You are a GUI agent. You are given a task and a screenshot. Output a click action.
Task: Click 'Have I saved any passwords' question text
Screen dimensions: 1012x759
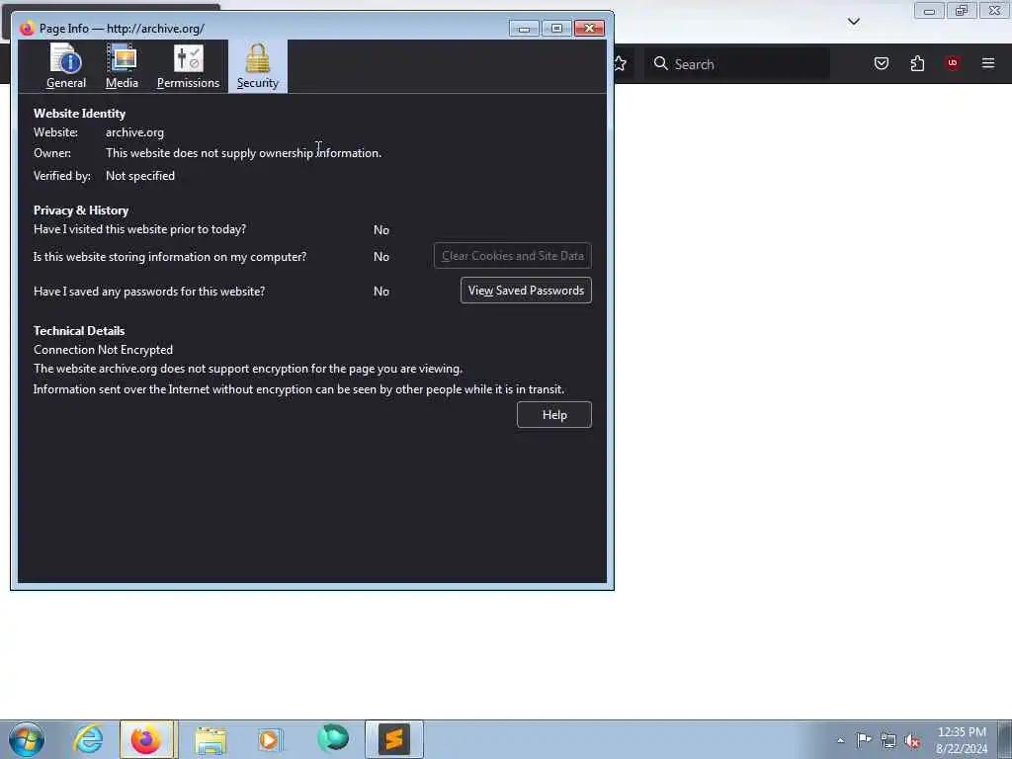149,292
